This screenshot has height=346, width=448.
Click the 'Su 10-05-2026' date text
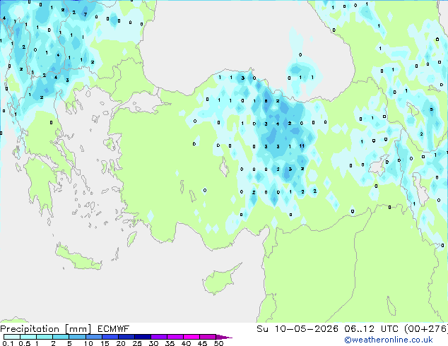pos(297,329)
